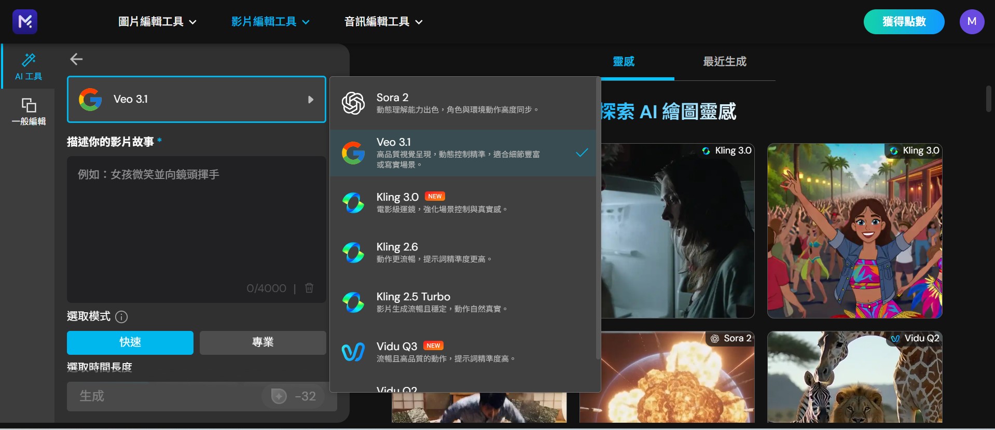Click the credits icon on the 生成 button

(x=279, y=396)
